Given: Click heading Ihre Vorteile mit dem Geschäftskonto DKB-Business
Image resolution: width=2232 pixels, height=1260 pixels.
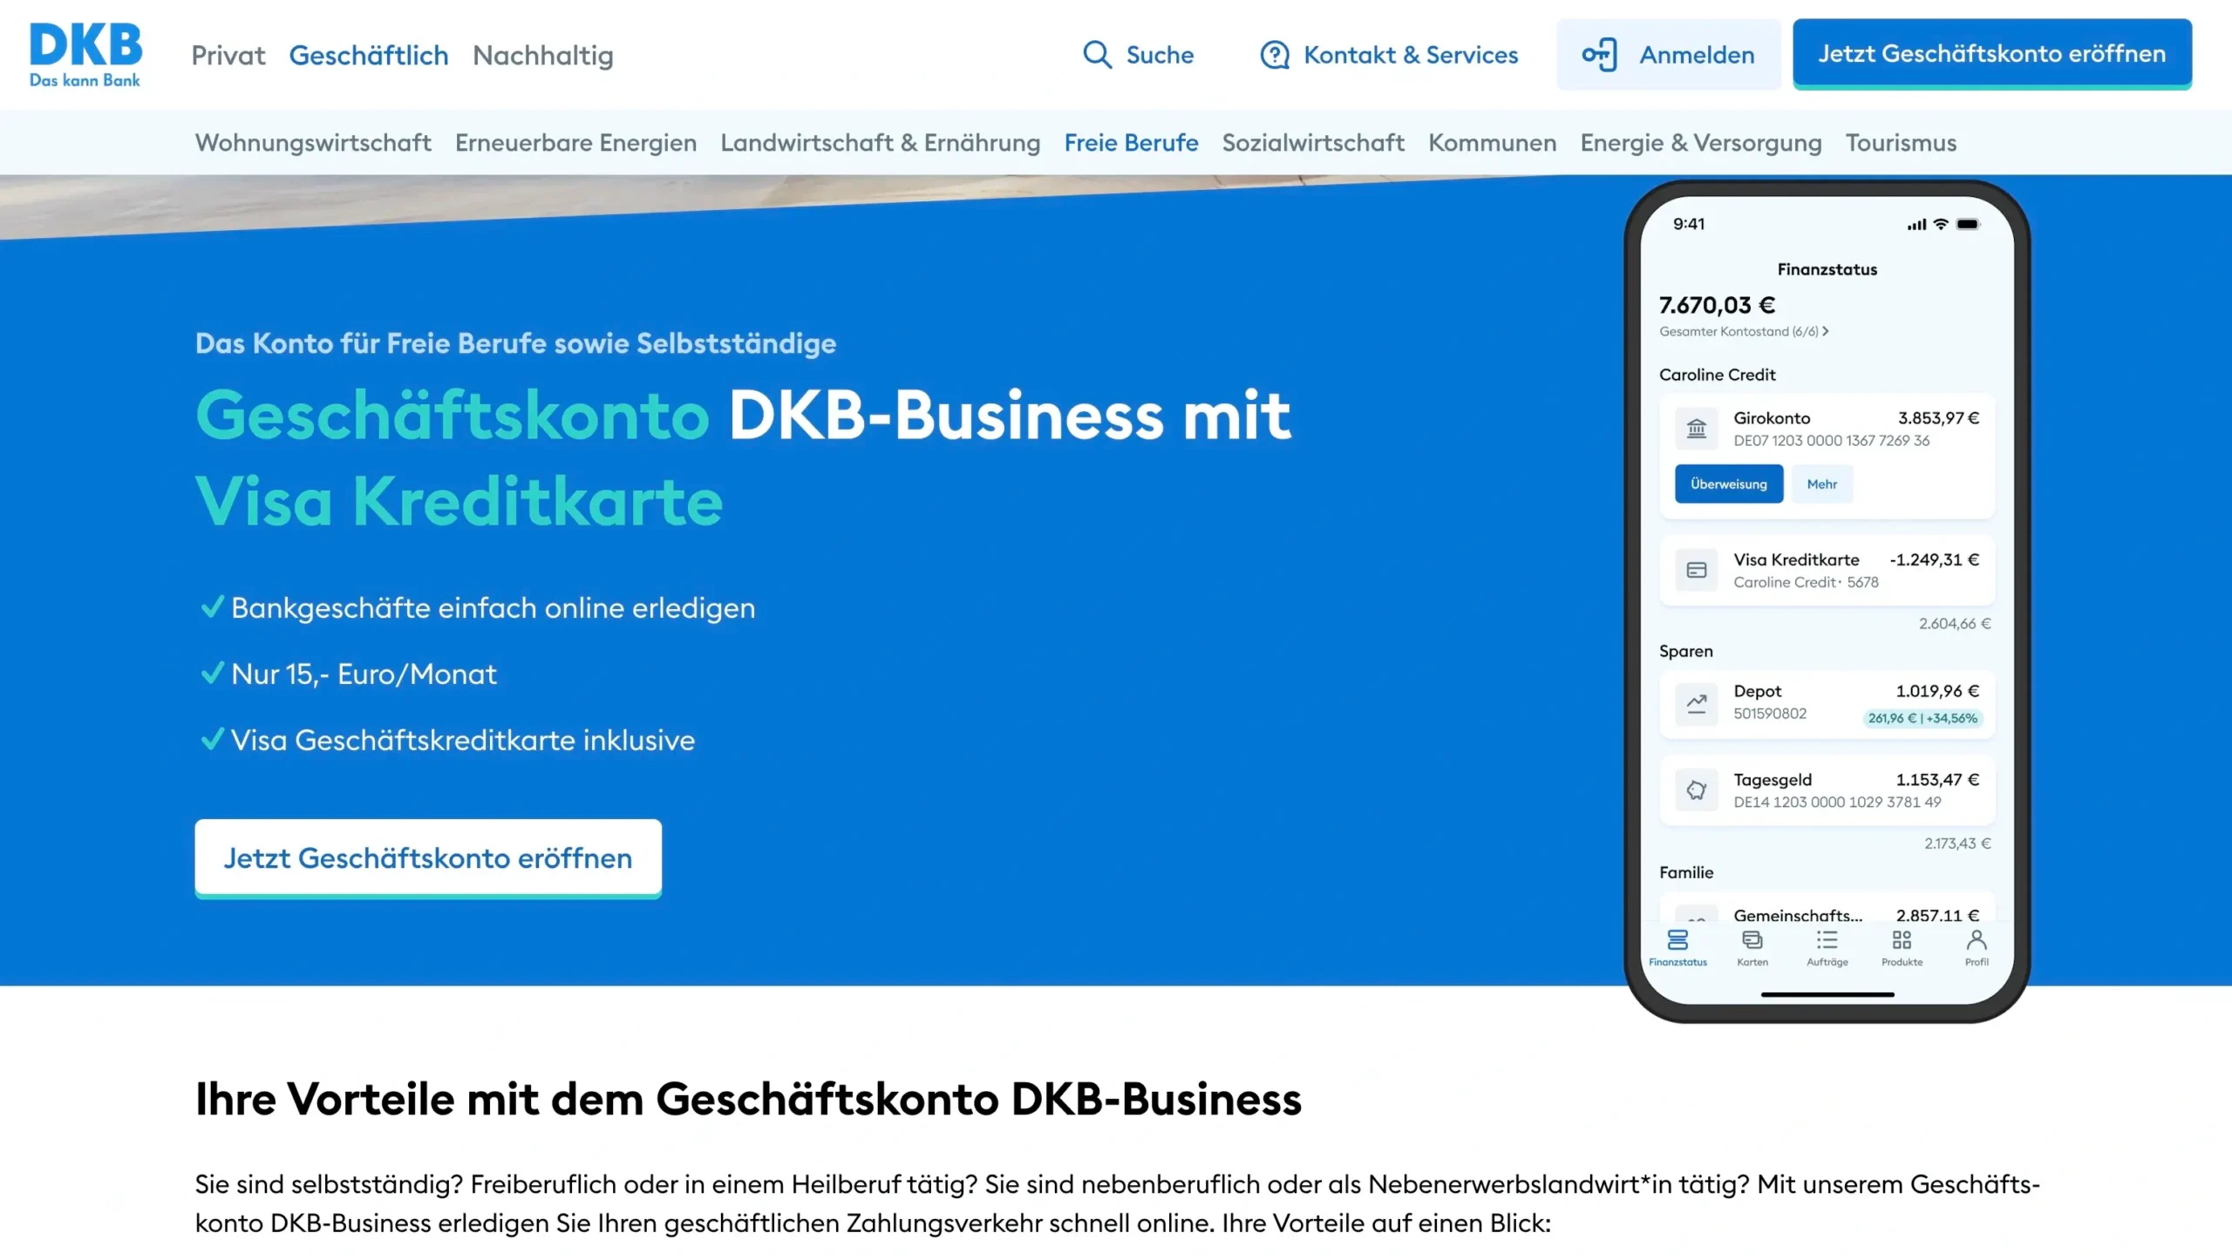Looking at the screenshot, I should click(x=748, y=1099).
